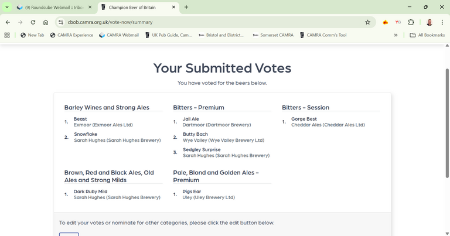This screenshot has width=450, height=236.
Task: Open the Somerset CAMRA bookmark
Action: pos(273,35)
